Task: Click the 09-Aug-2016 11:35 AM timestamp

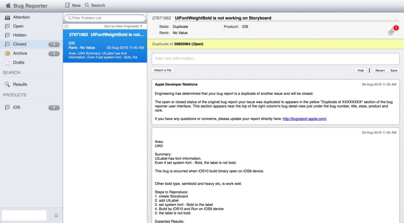Action: (379, 84)
